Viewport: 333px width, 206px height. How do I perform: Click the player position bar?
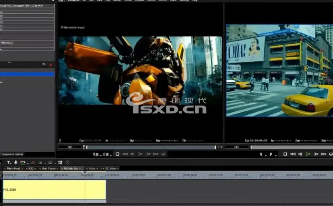[x=151, y=147]
